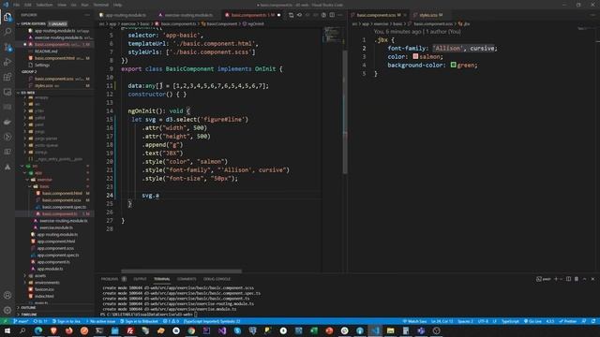Open exercise.module.ts in the file tree
Viewport: 600px width, 337px height.
click(55, 227)
